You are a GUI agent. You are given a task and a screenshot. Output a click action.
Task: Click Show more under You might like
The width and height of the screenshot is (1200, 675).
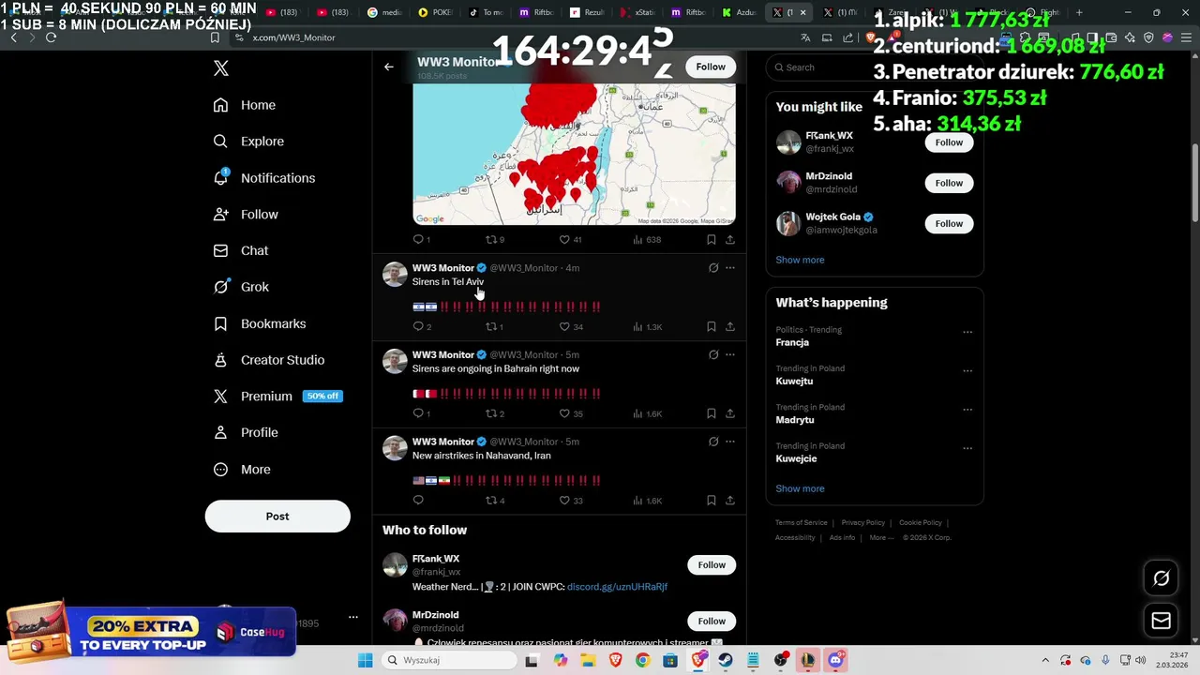click(800, 260)
